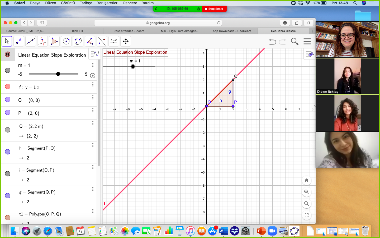Toggle visibility of segment g
380x238 pixels.
pos(8,196)
